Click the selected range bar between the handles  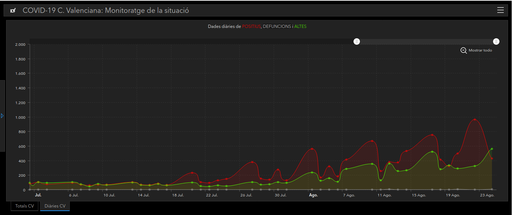click(426, 42)
